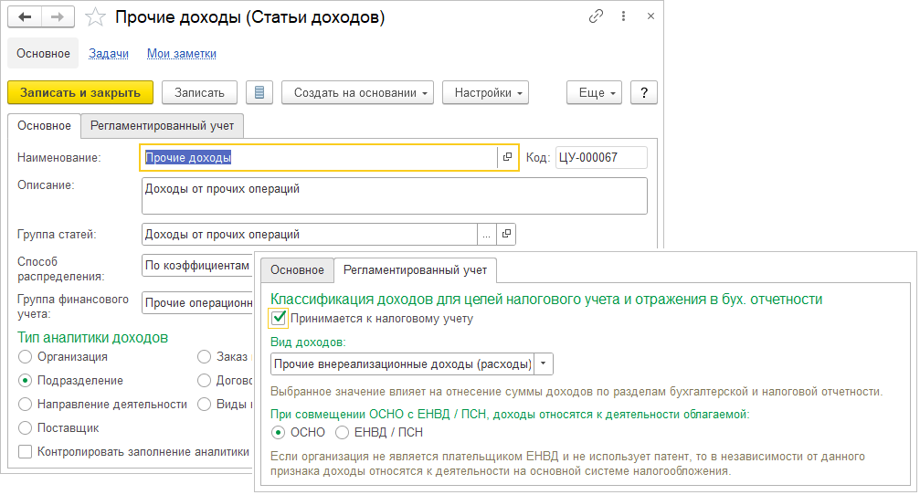The height and width of the screenshot is (495, 920).
Task: Click the ellipsis select button for Группа статей
Action: [487, 235]
